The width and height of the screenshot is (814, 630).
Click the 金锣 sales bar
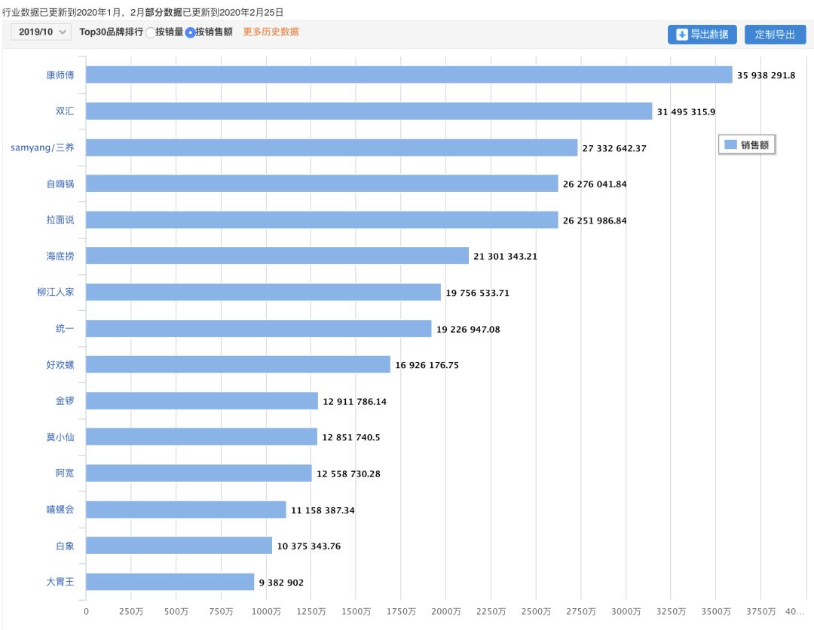point(202,401)
